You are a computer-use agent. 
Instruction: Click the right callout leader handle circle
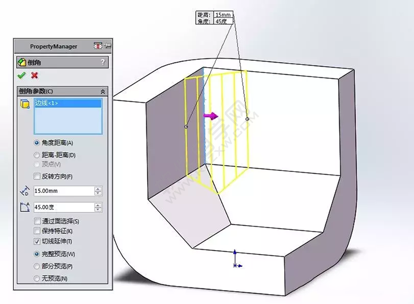click(247, 119)
